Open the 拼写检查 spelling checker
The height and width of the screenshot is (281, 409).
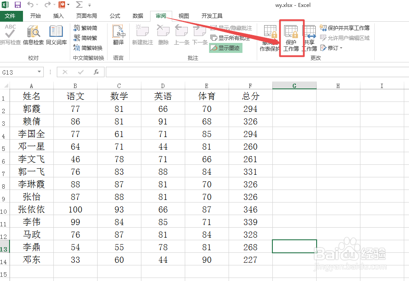coord(10,37)
